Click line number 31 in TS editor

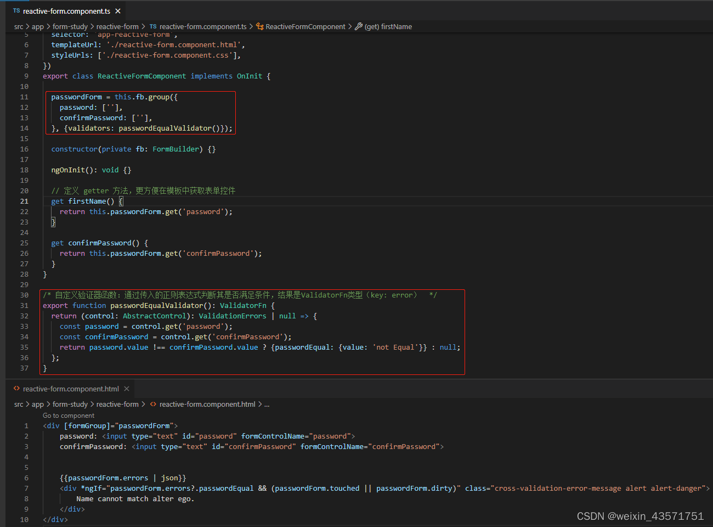(24, 306)
